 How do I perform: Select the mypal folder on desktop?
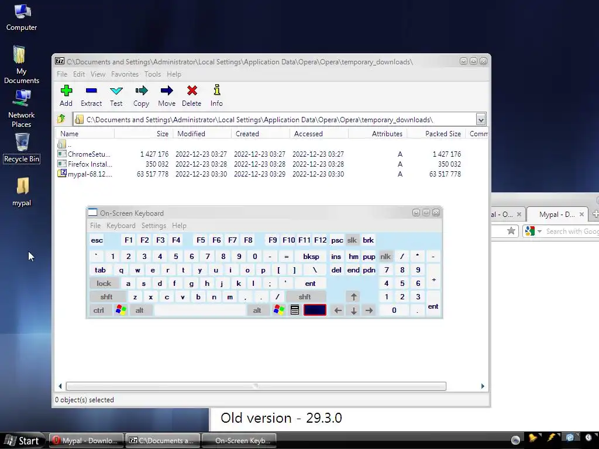[x=22, y=192]
